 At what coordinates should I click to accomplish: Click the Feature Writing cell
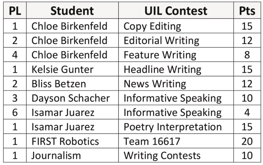pos(176,55)
